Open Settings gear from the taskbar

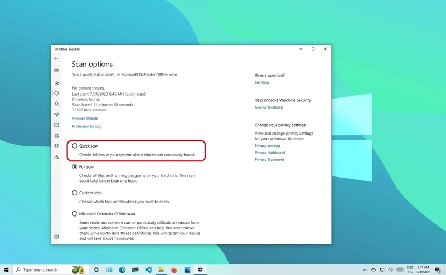pyautogui.click(x=96, y=269)
